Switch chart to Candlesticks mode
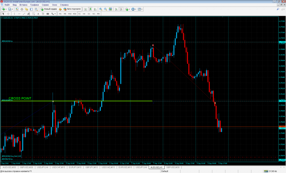This screenshot has height=173, width=286. [90, 9]
